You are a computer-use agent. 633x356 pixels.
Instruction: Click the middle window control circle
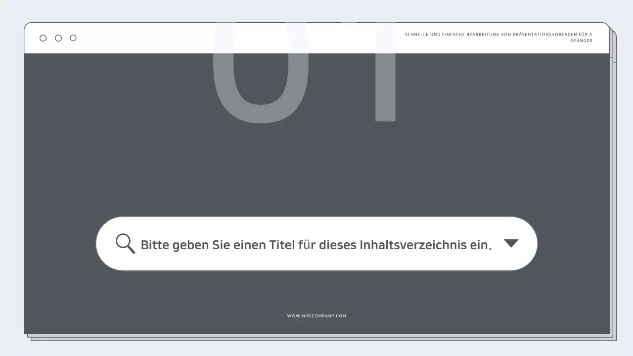coord(58,38)
